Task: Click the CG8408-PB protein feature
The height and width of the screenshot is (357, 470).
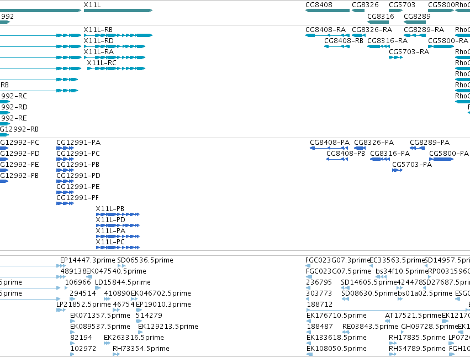Action: [337, 159]
